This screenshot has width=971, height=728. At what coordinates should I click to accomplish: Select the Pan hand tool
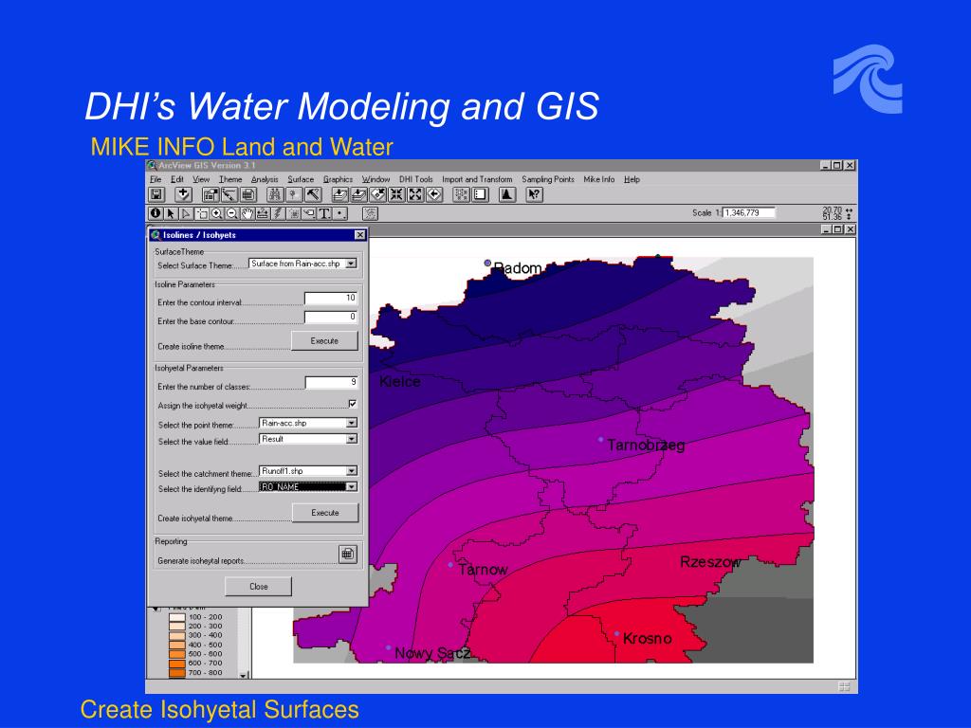[247, 213]
